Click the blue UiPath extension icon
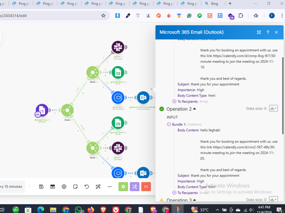The image size is (285, 213). pos(220,16)
